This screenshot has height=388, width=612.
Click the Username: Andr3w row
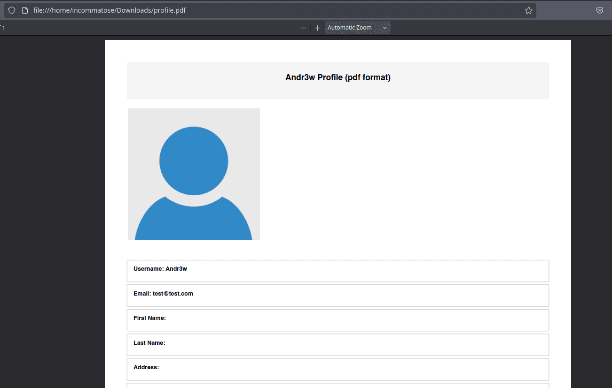point(337,271)
